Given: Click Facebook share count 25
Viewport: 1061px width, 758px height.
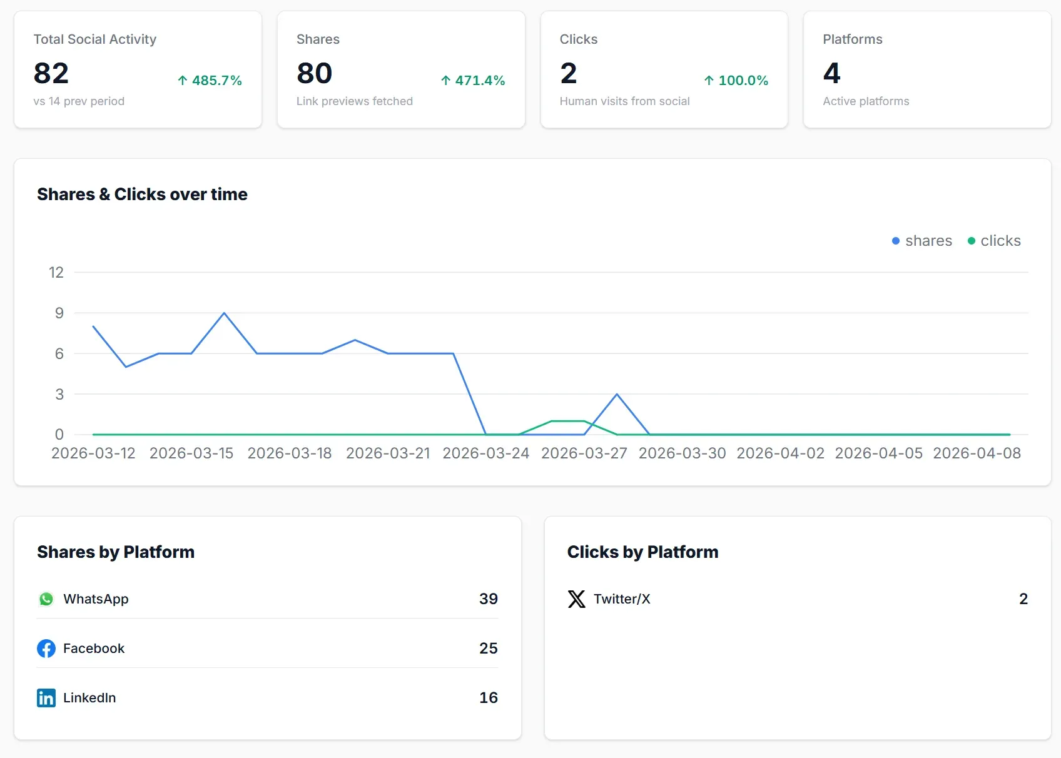Looking at the screenshot, I should (x=489, y=649).
